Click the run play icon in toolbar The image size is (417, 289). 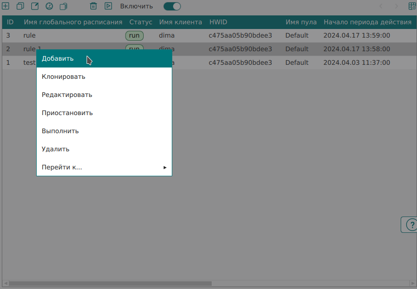click(x=108, y=6)
